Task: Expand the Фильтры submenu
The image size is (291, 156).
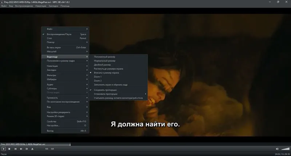Action: 65,75
